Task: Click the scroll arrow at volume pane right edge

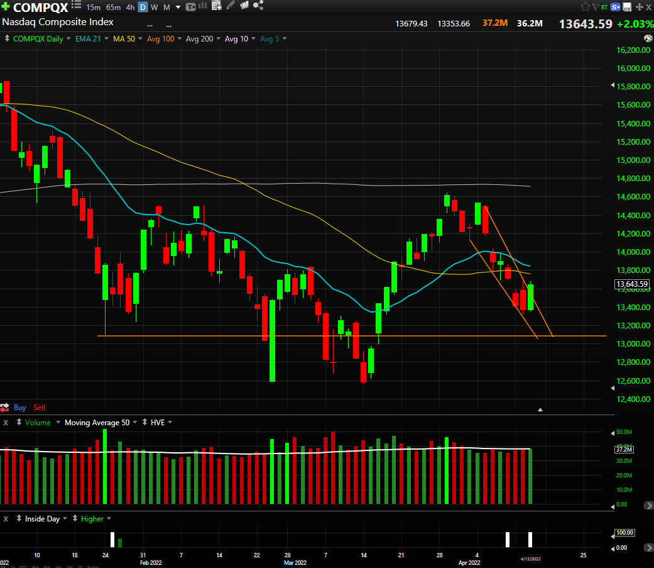Action: point(648,505)
